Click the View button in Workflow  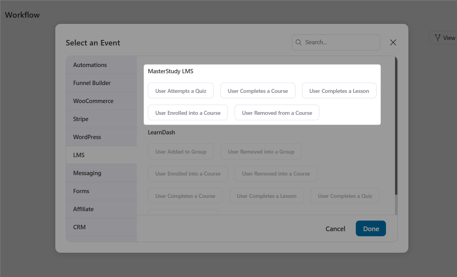[443, 38]
